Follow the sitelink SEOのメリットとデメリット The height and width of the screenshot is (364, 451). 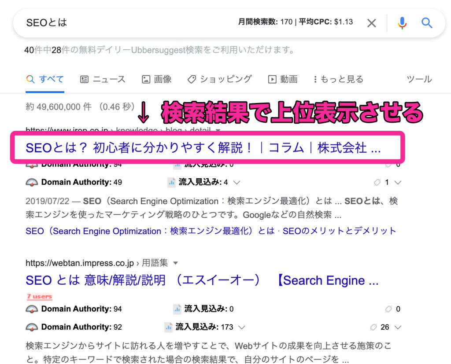[x=340, y=231]
